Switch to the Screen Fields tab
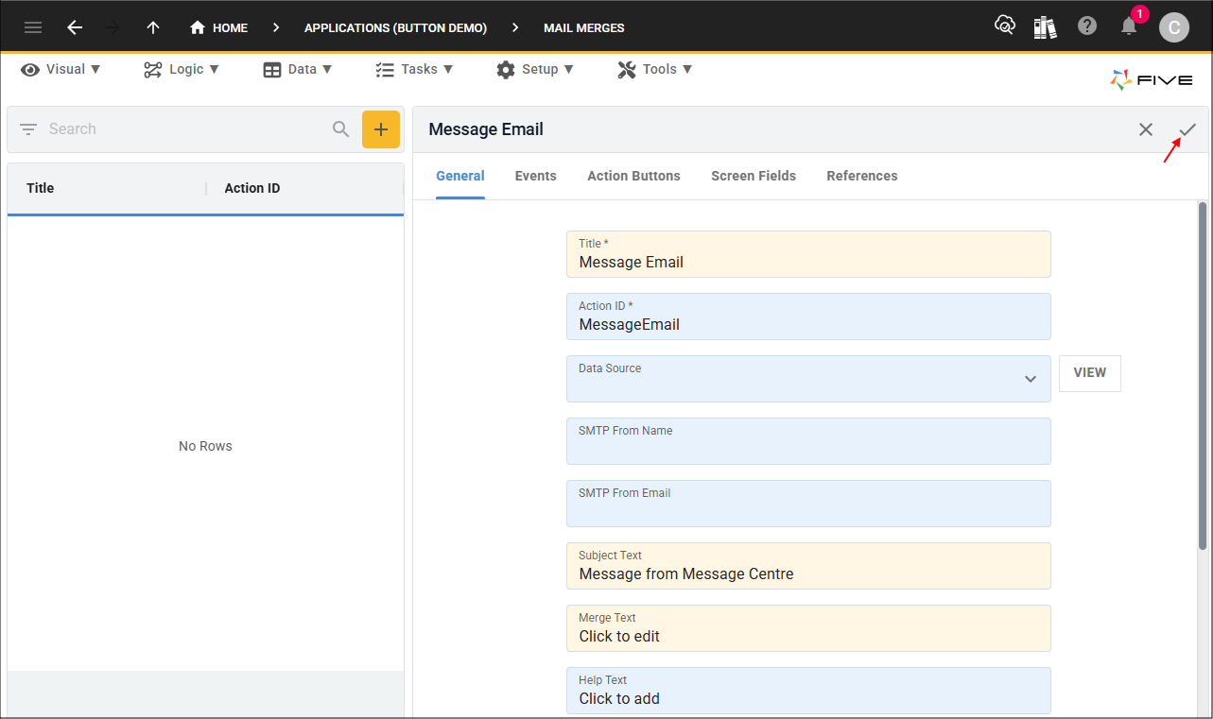Image resolution: width=1213 pixels, height=719 pixels. 754,176
